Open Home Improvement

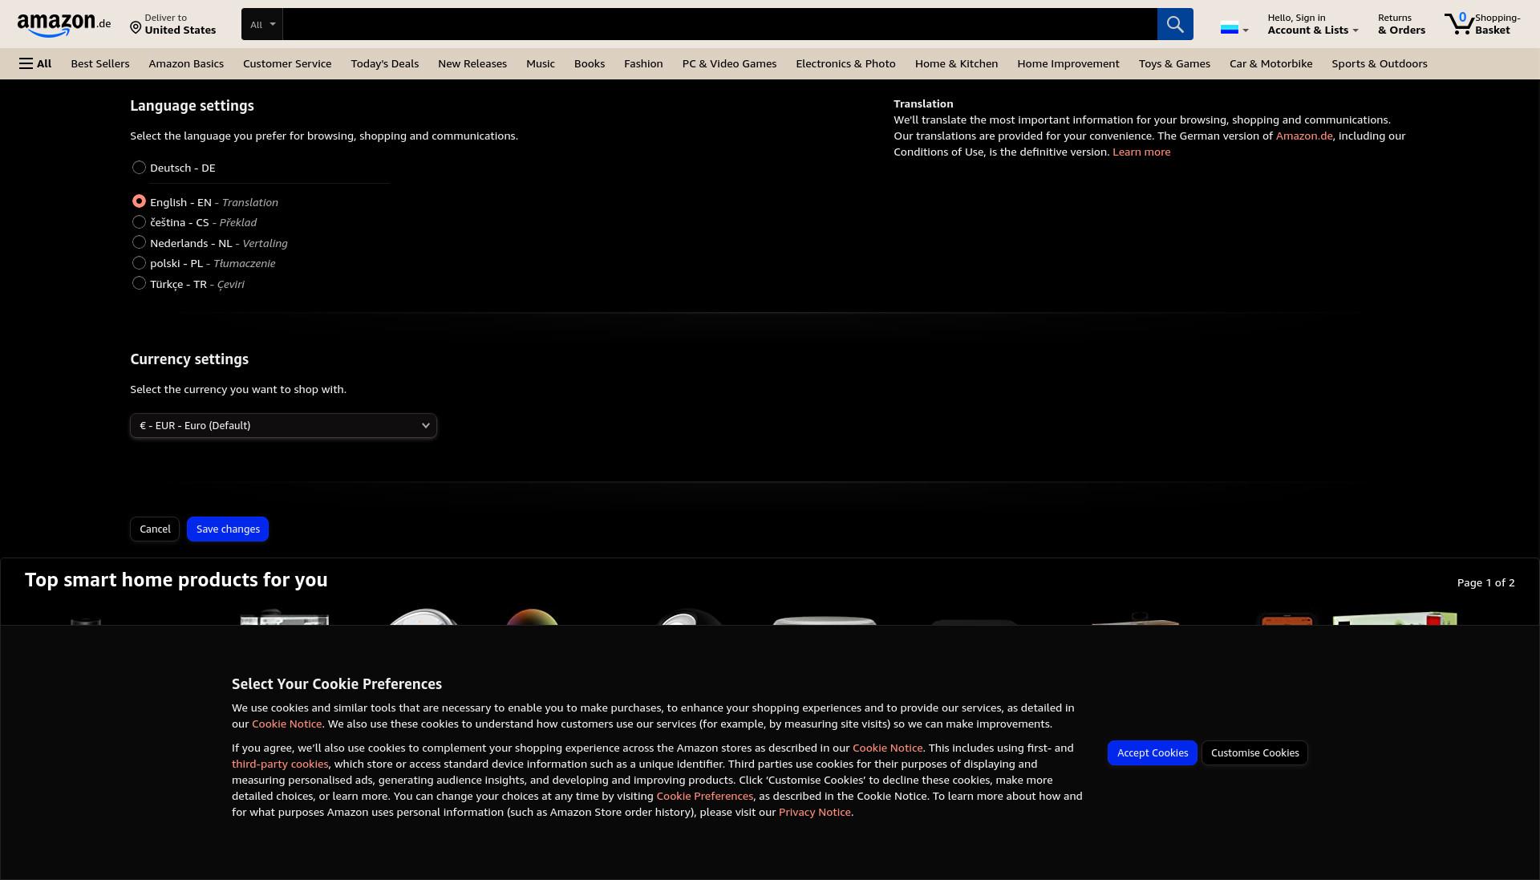point(1068,63)
